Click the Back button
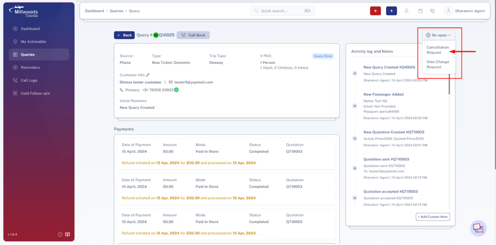The height and width of the screenshot is (245, 496). (124, 35)
